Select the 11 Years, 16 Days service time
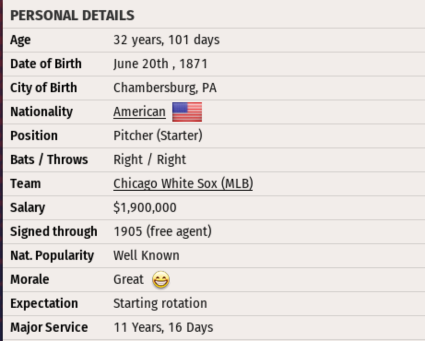425x341 pixels. [163, 328]
